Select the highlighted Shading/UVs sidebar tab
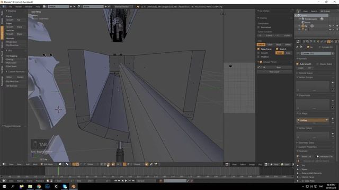 (2, 33)
